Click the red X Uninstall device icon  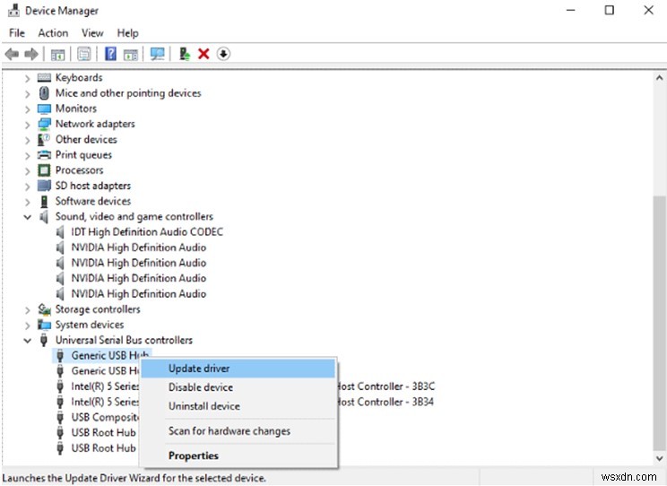204,54
